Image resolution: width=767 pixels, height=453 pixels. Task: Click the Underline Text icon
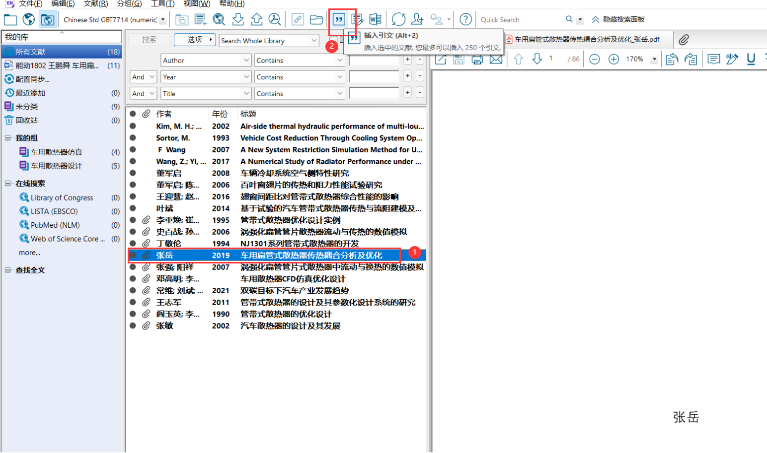tap(751, 60)
